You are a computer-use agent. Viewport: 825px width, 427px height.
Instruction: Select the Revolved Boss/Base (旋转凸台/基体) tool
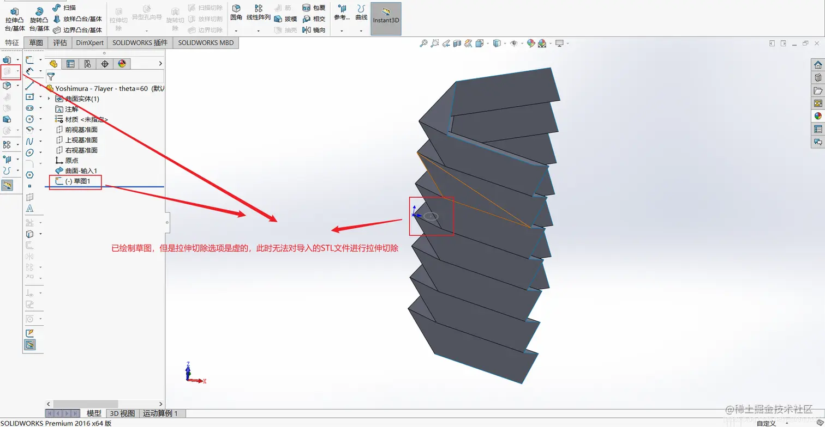(39, 20)
